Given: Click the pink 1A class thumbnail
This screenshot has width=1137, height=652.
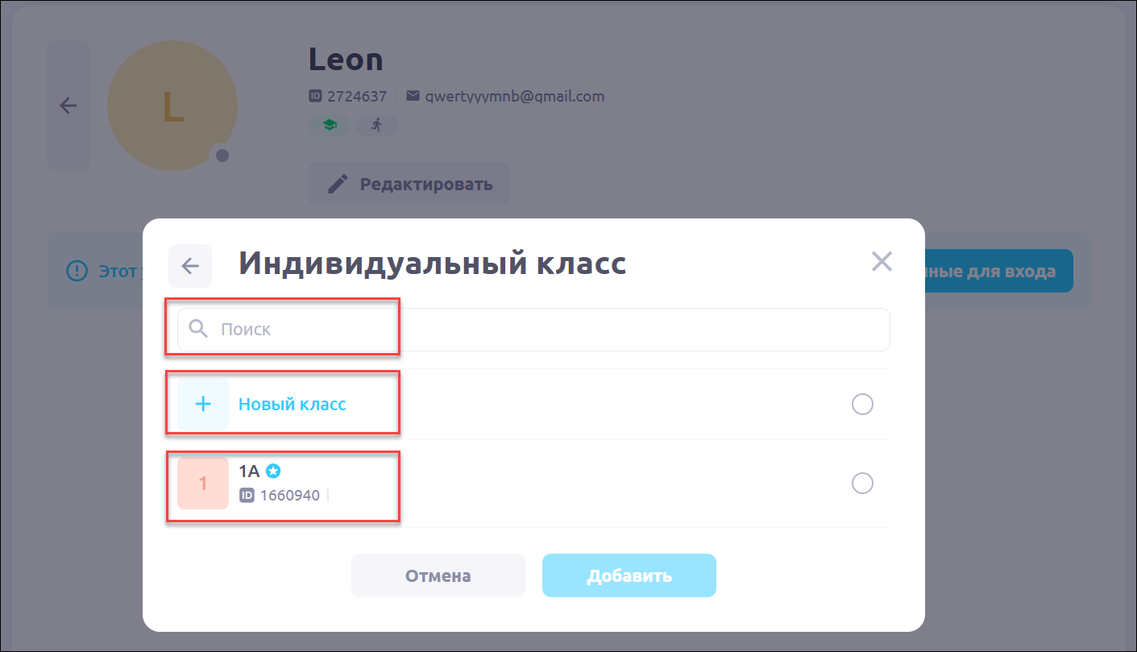Looking at the screenshot, I should [203, 483].
